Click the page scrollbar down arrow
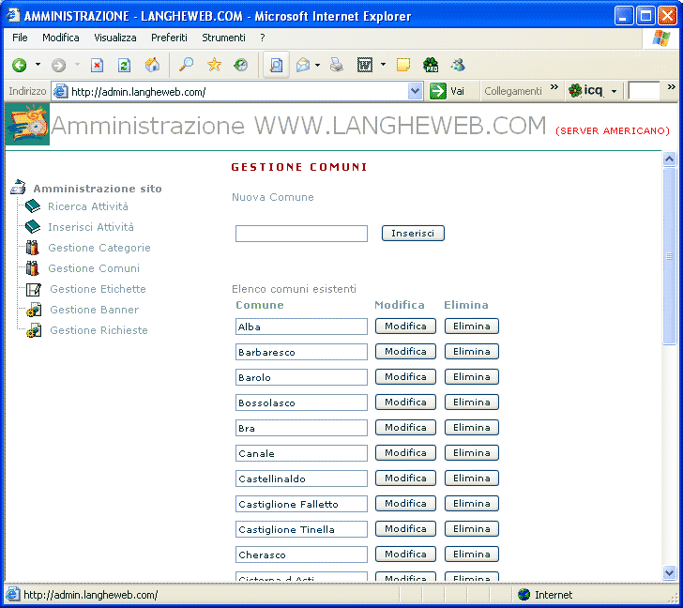 coord(669,572)
